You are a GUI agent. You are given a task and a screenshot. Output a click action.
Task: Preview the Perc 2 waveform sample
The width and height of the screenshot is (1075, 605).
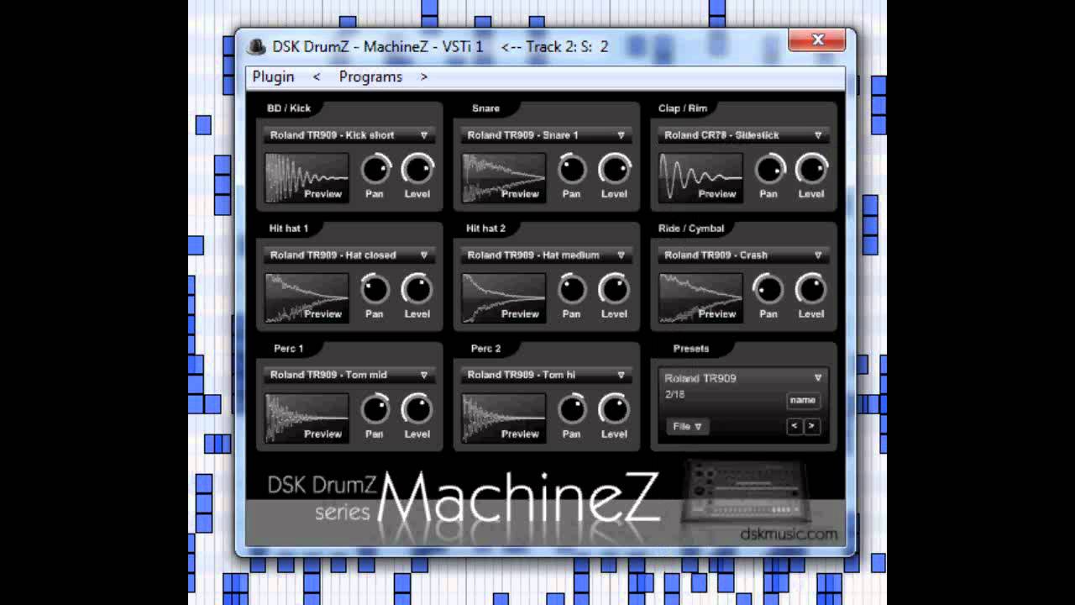pos(504,418)
